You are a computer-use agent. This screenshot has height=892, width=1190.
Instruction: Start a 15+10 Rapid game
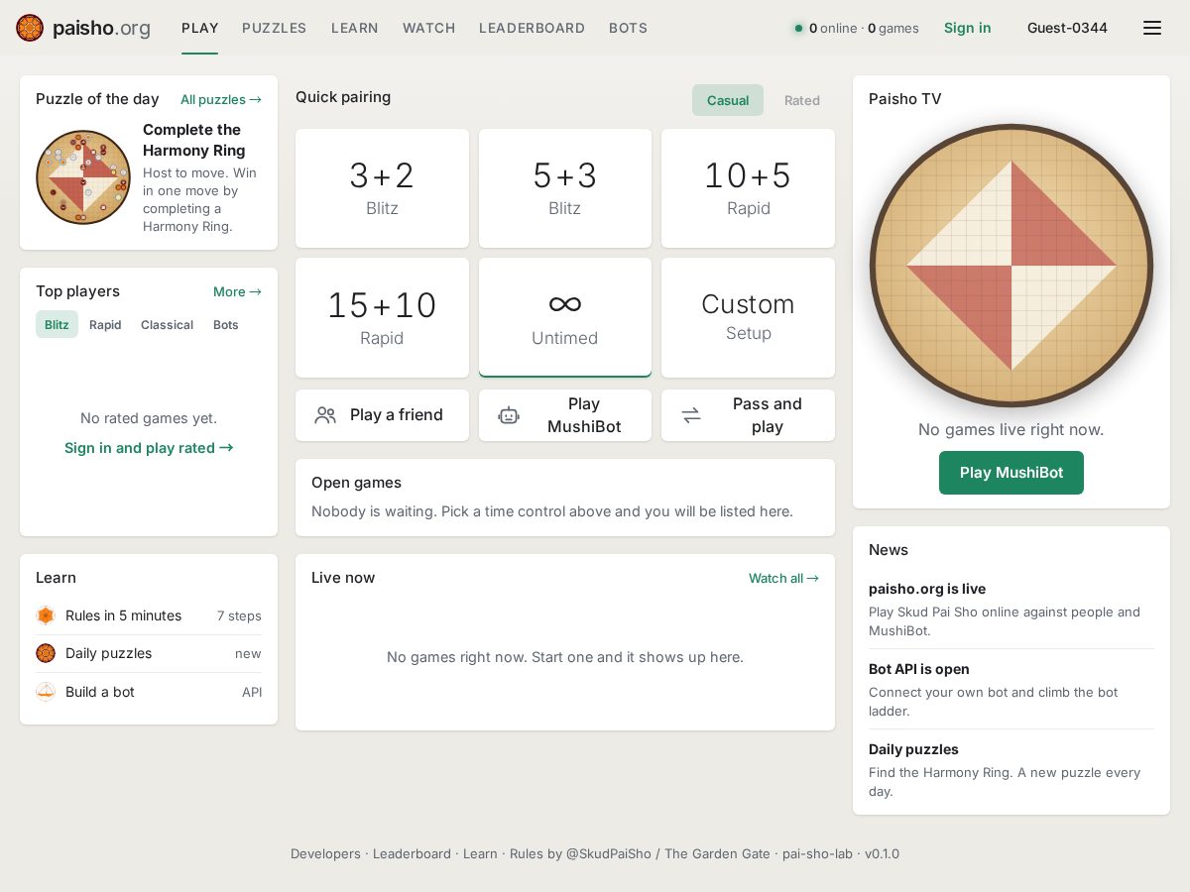pos(382,318)
